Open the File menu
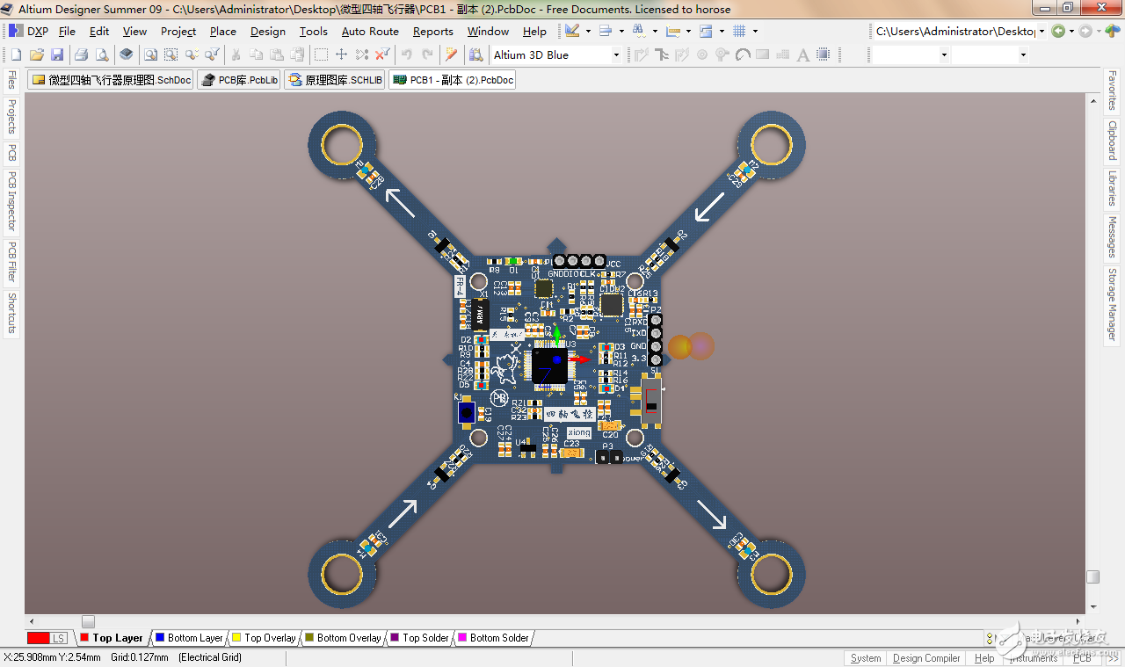Image resolution: width=1125 pixels, height=667 pixels. (67, 31)
